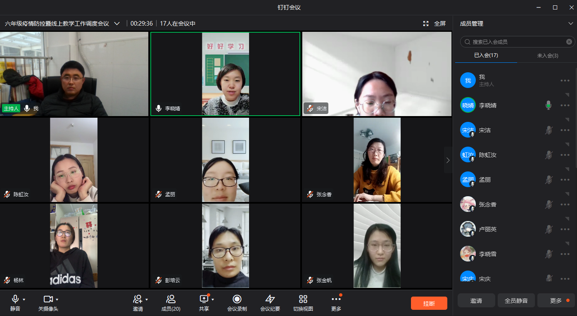The image size is (577, 316).
Task: Go to next page of video grid
Action: coord(448,160)
